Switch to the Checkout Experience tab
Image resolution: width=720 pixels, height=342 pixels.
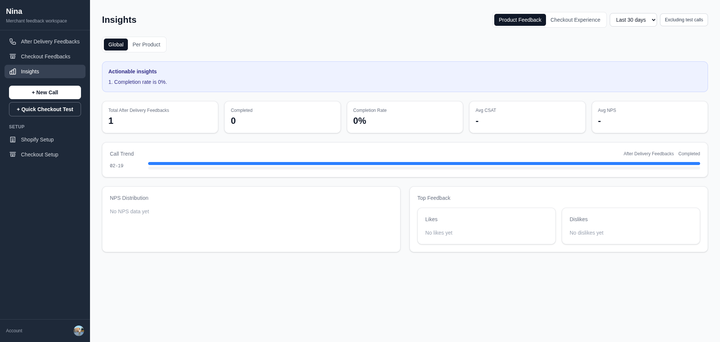tap(575, 20)
